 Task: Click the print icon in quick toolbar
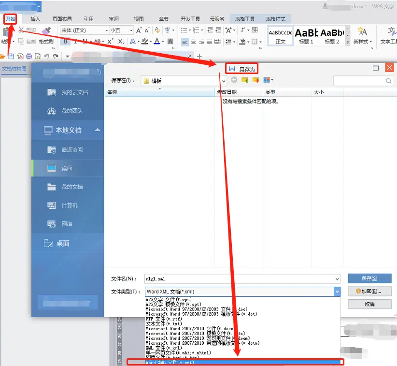[x=29, y=56]
